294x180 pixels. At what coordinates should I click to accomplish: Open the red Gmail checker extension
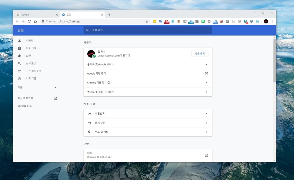click(x=167, y=22)
